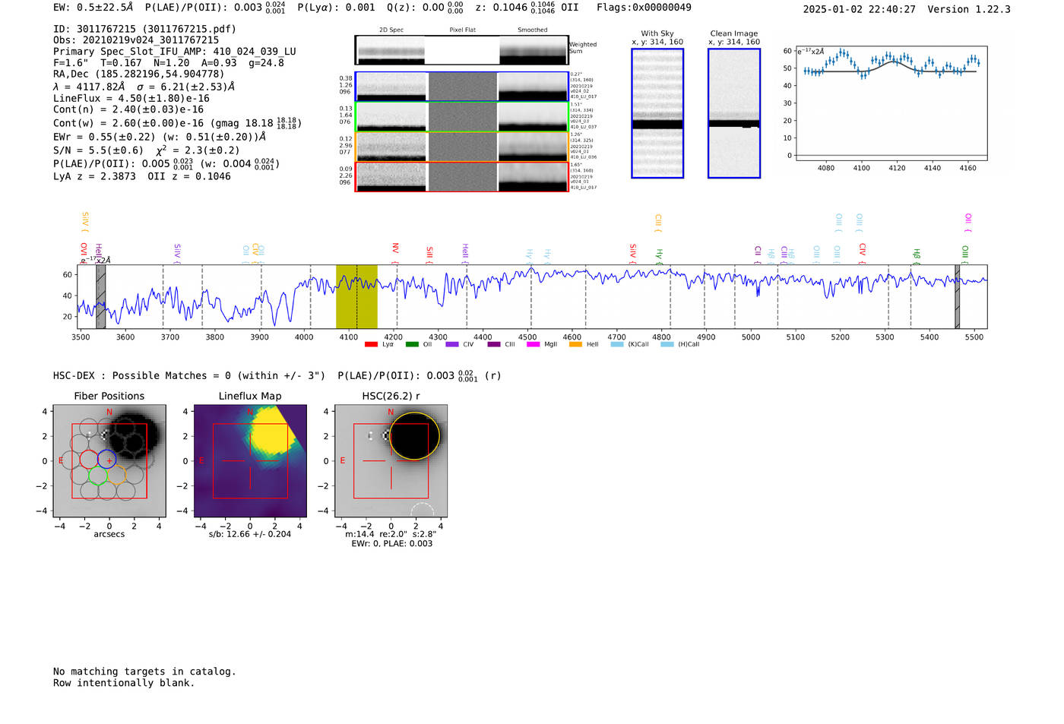Click the Q(z): 0.00 header value
The image size is (1064, 724).
click(425, 8)
